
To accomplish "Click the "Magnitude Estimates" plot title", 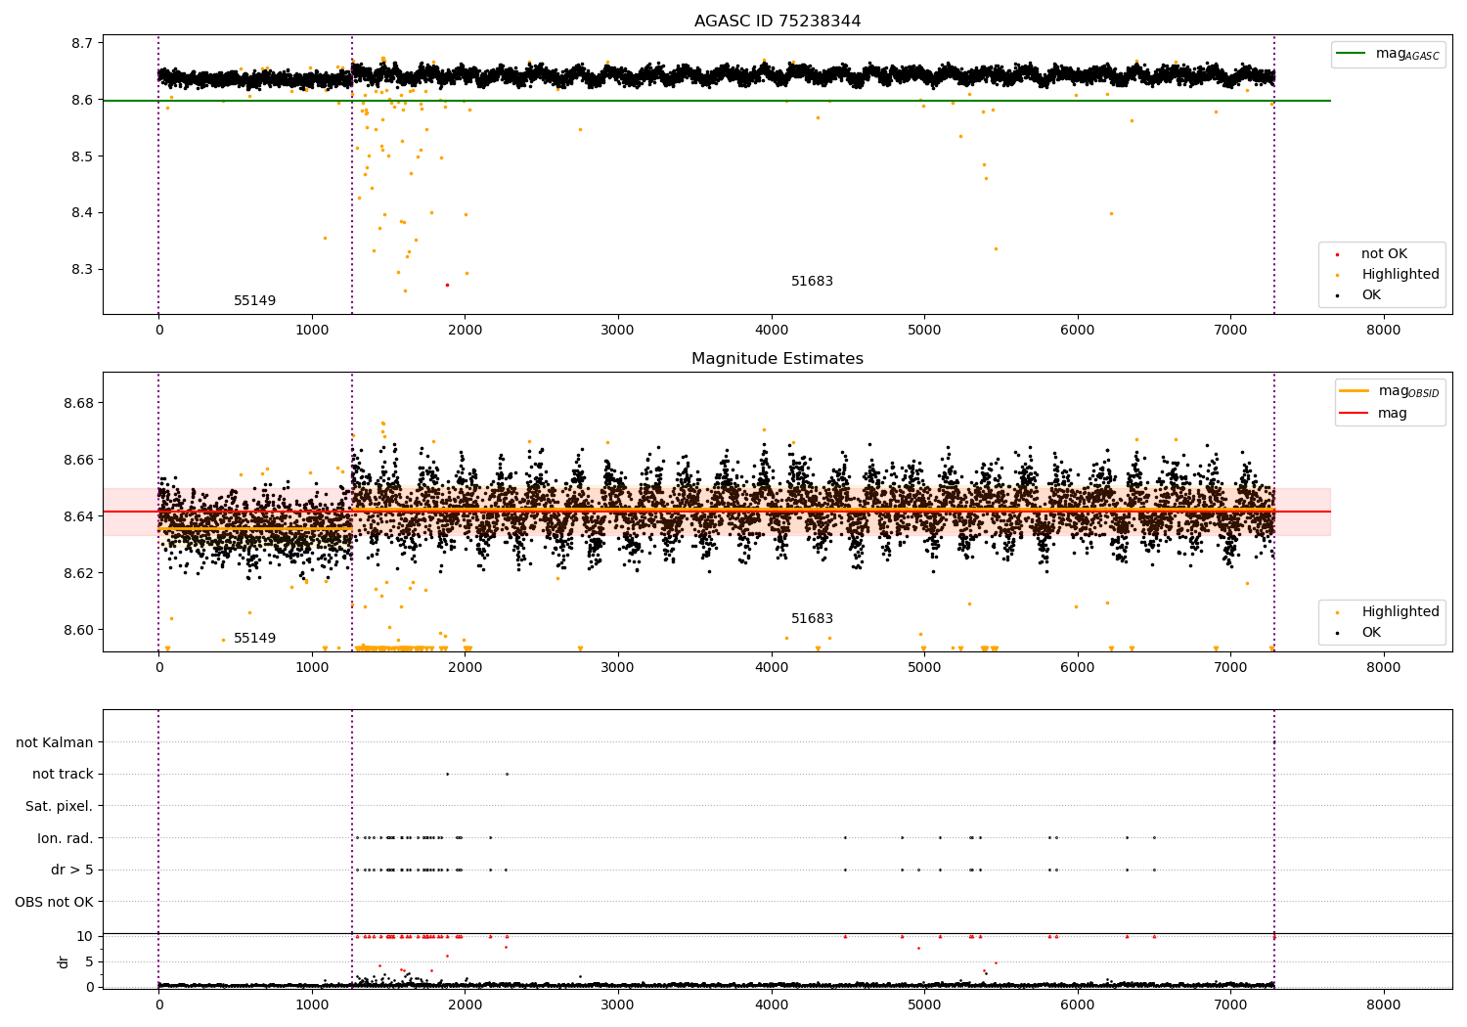I will (x=778, y=359).
